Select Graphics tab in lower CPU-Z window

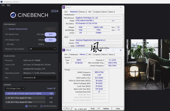point(97,54)
